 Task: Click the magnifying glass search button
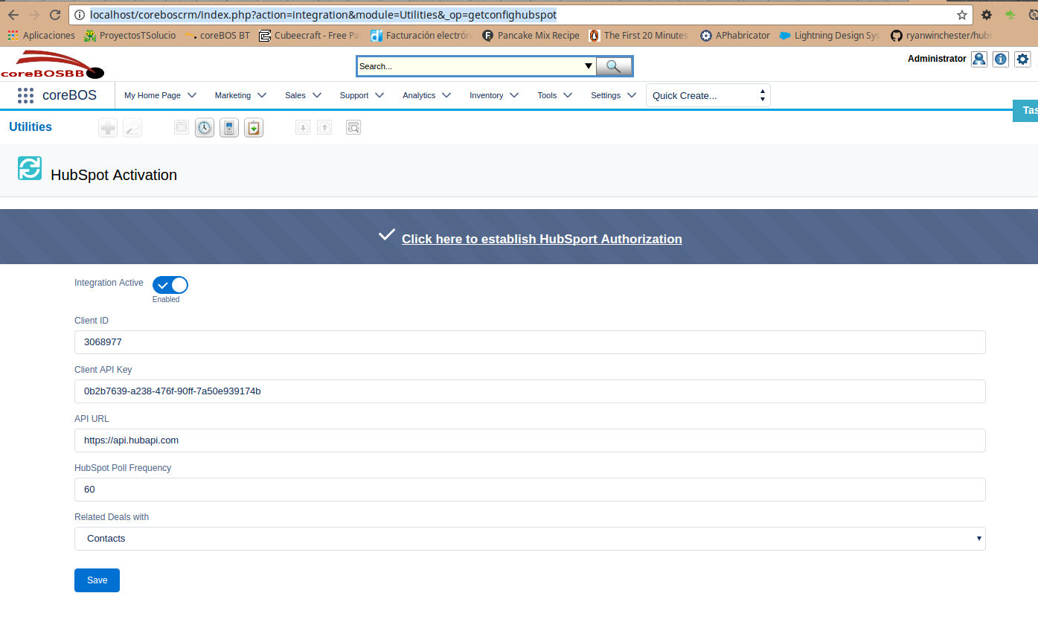(x=614, y=66)
